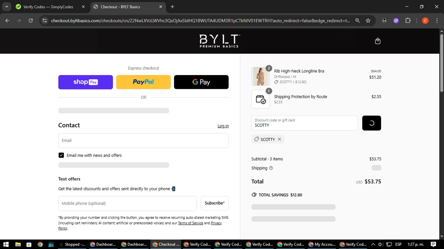Click the purple extension icon in toolbar
The width and height of the screenshot is (444, 249).
click(x=396, y=21)
